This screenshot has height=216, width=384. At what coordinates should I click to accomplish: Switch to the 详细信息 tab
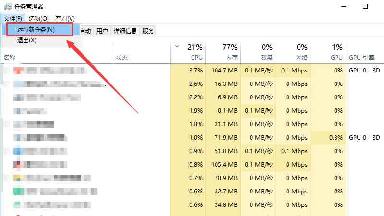pos(125,31)
